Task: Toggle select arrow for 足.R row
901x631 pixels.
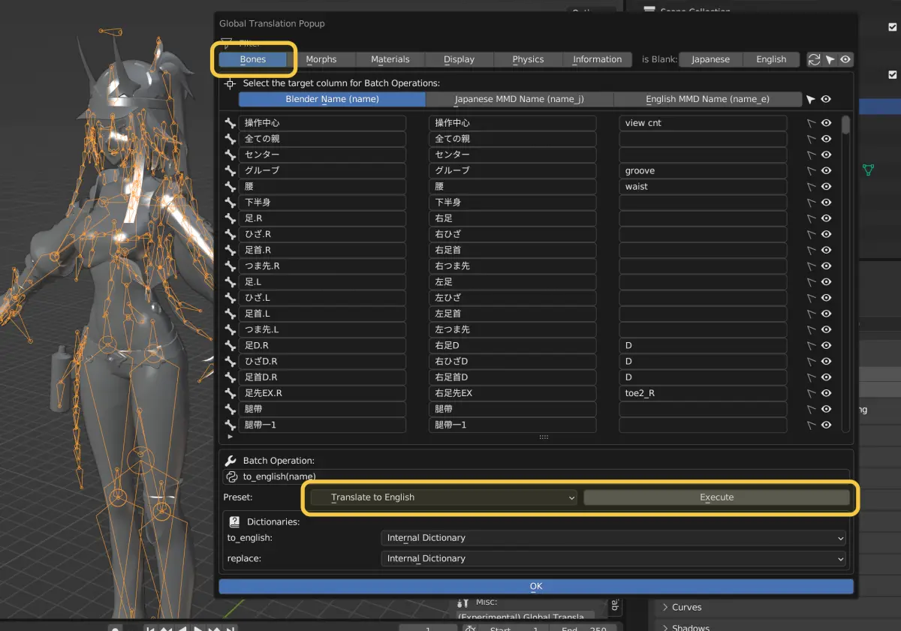Action: click(x=811, y=218)
